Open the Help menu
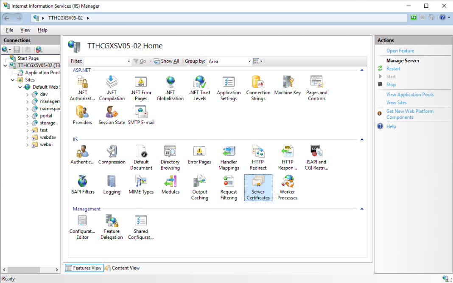Image resolution: width=453 pixels, height=283 pixels. coord(42,30)
